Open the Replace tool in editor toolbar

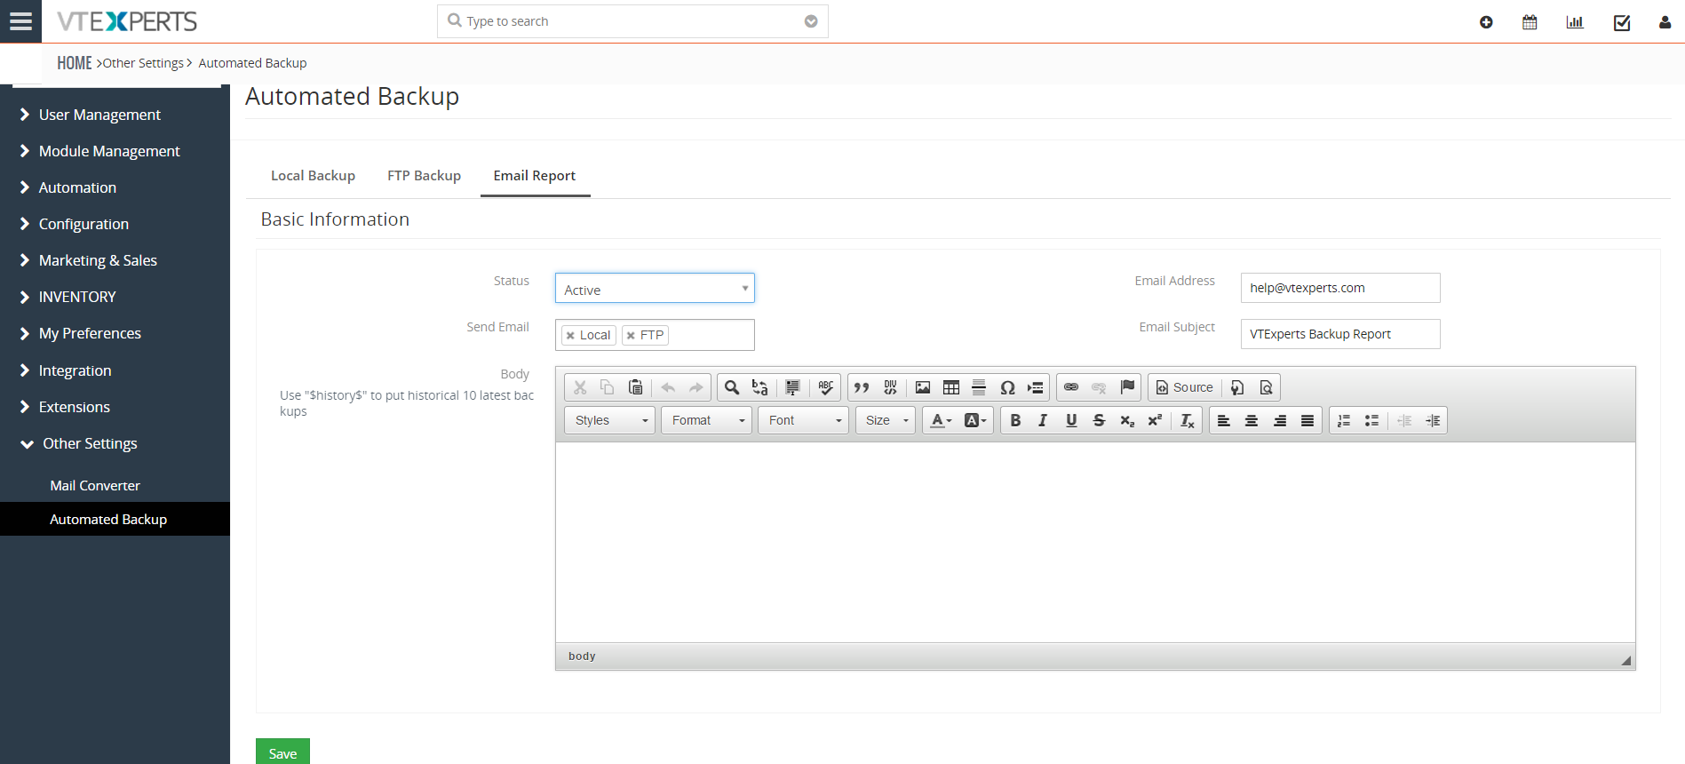(x=759, y=387)
